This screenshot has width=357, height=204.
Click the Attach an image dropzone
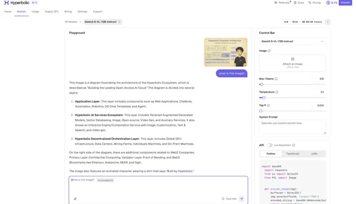coord(292,63)
